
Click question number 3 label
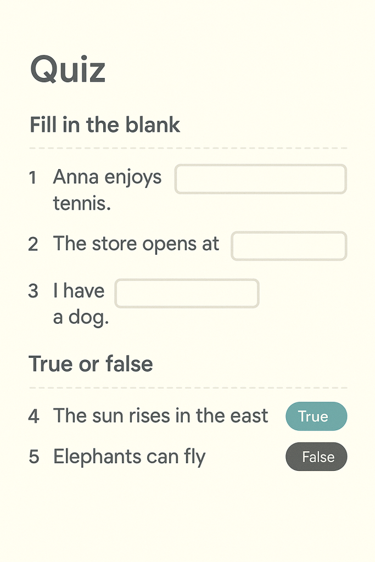[33, 291]
